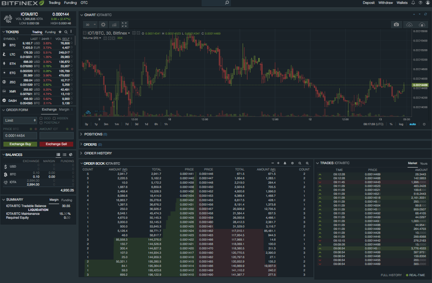Switch balances to detailed list view
432x283 pixels.
[x=58, y=154]
